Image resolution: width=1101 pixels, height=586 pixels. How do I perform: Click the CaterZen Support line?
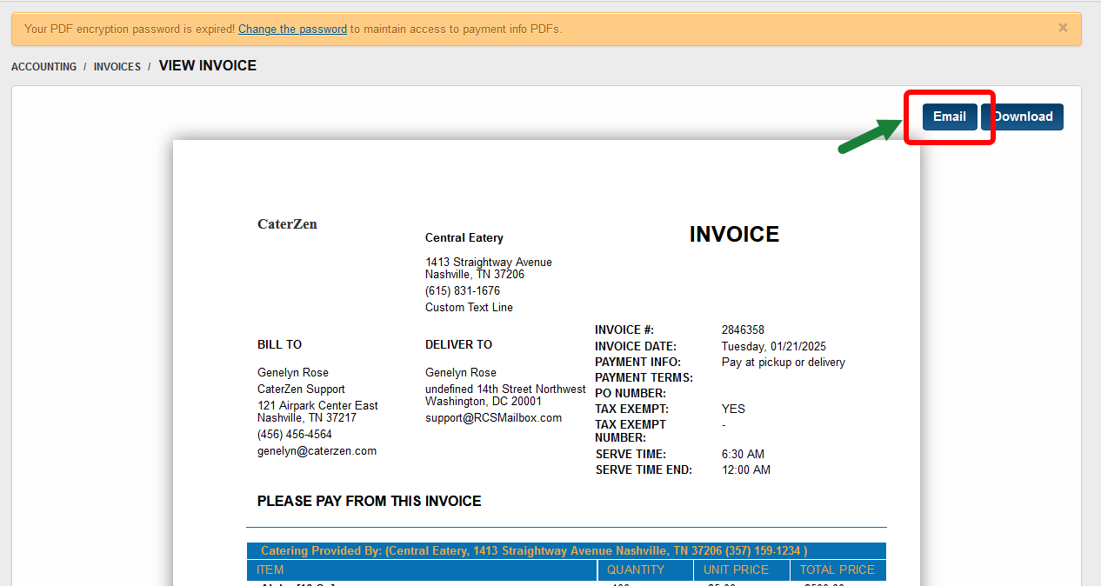301,390
